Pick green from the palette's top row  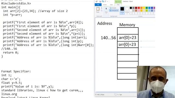(147, 8)
